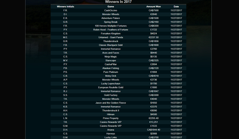Click the 'Amount Won' column header
Image resolution: width=239 pixels, height=139 pixels.
pos(154,7)
